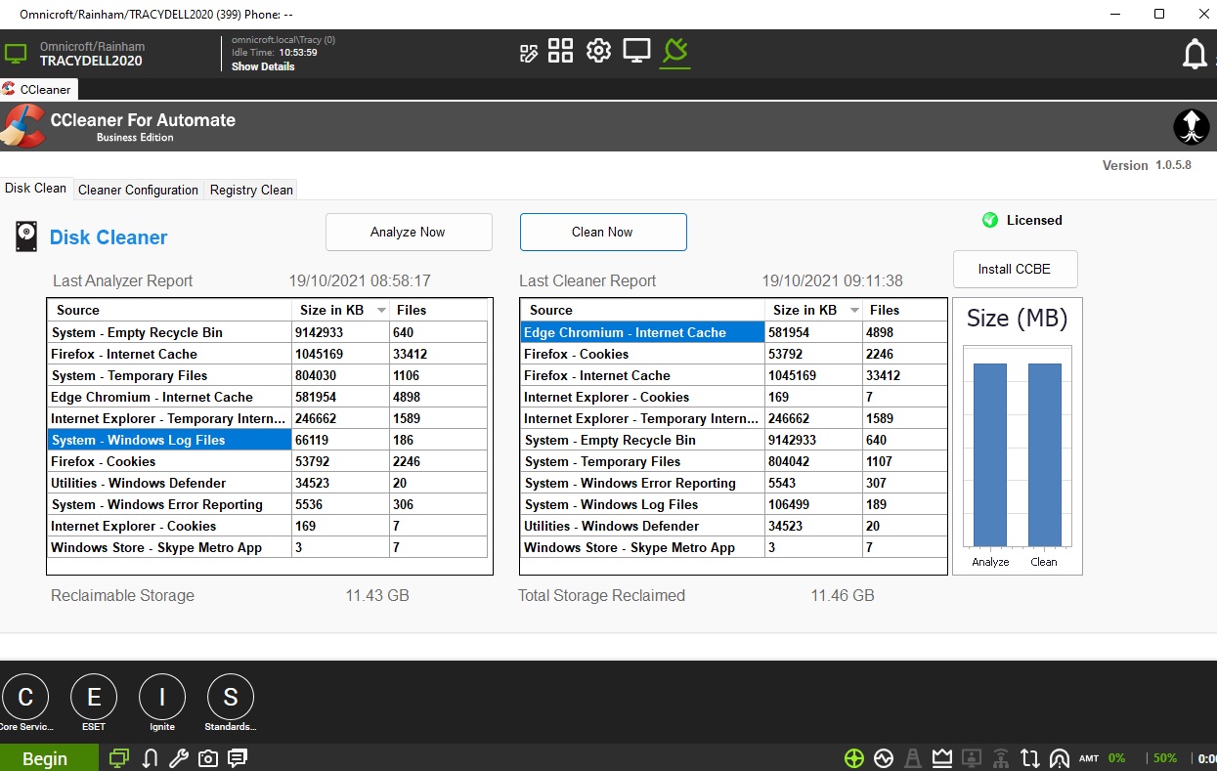Select Firefox - Internet Cache row in analyzer report

pyautogui.click(x=169, y=354)
